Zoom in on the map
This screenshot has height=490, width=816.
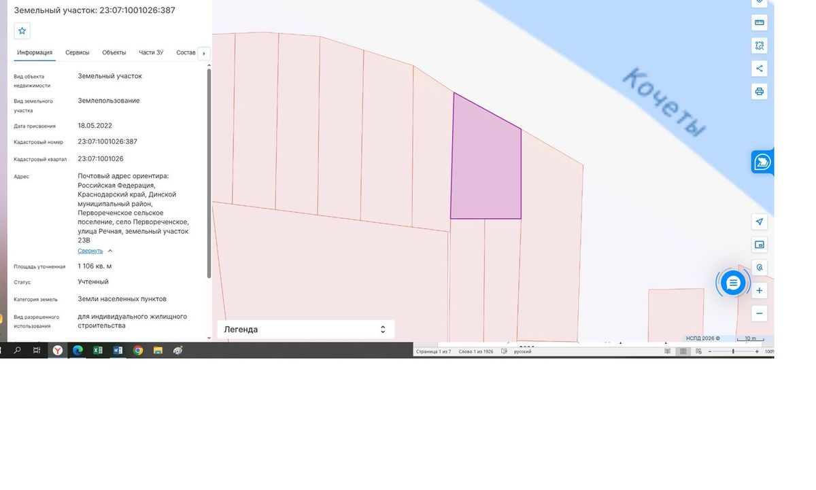pos(760,291)
